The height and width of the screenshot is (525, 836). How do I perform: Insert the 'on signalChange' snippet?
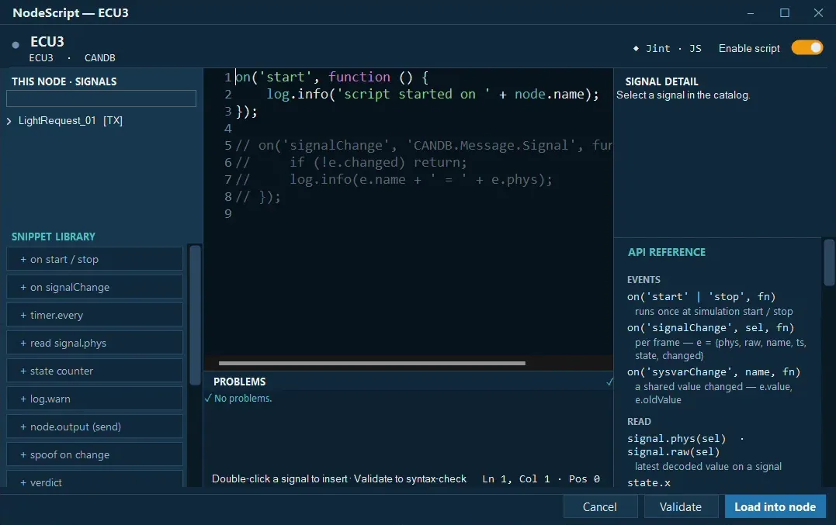(x=95, y=287)
